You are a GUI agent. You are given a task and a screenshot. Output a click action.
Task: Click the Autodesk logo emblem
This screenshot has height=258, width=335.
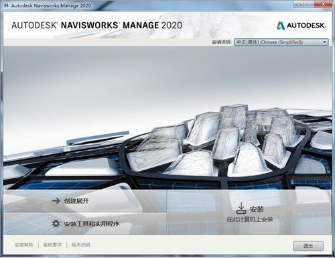point(281,25)
